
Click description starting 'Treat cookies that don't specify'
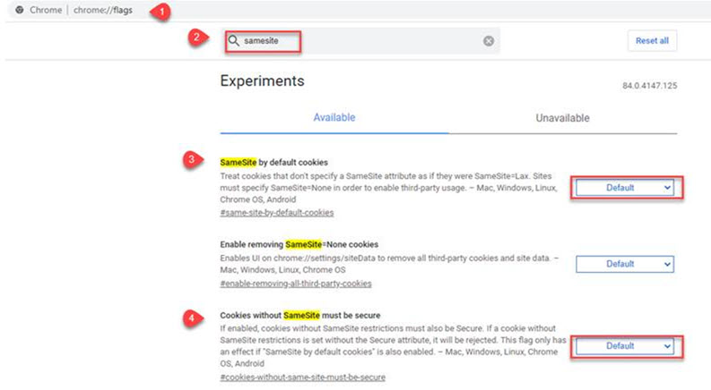pos(389,188)
